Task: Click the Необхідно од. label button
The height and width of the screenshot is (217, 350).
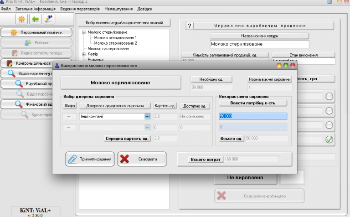Action: click(211, 79)
